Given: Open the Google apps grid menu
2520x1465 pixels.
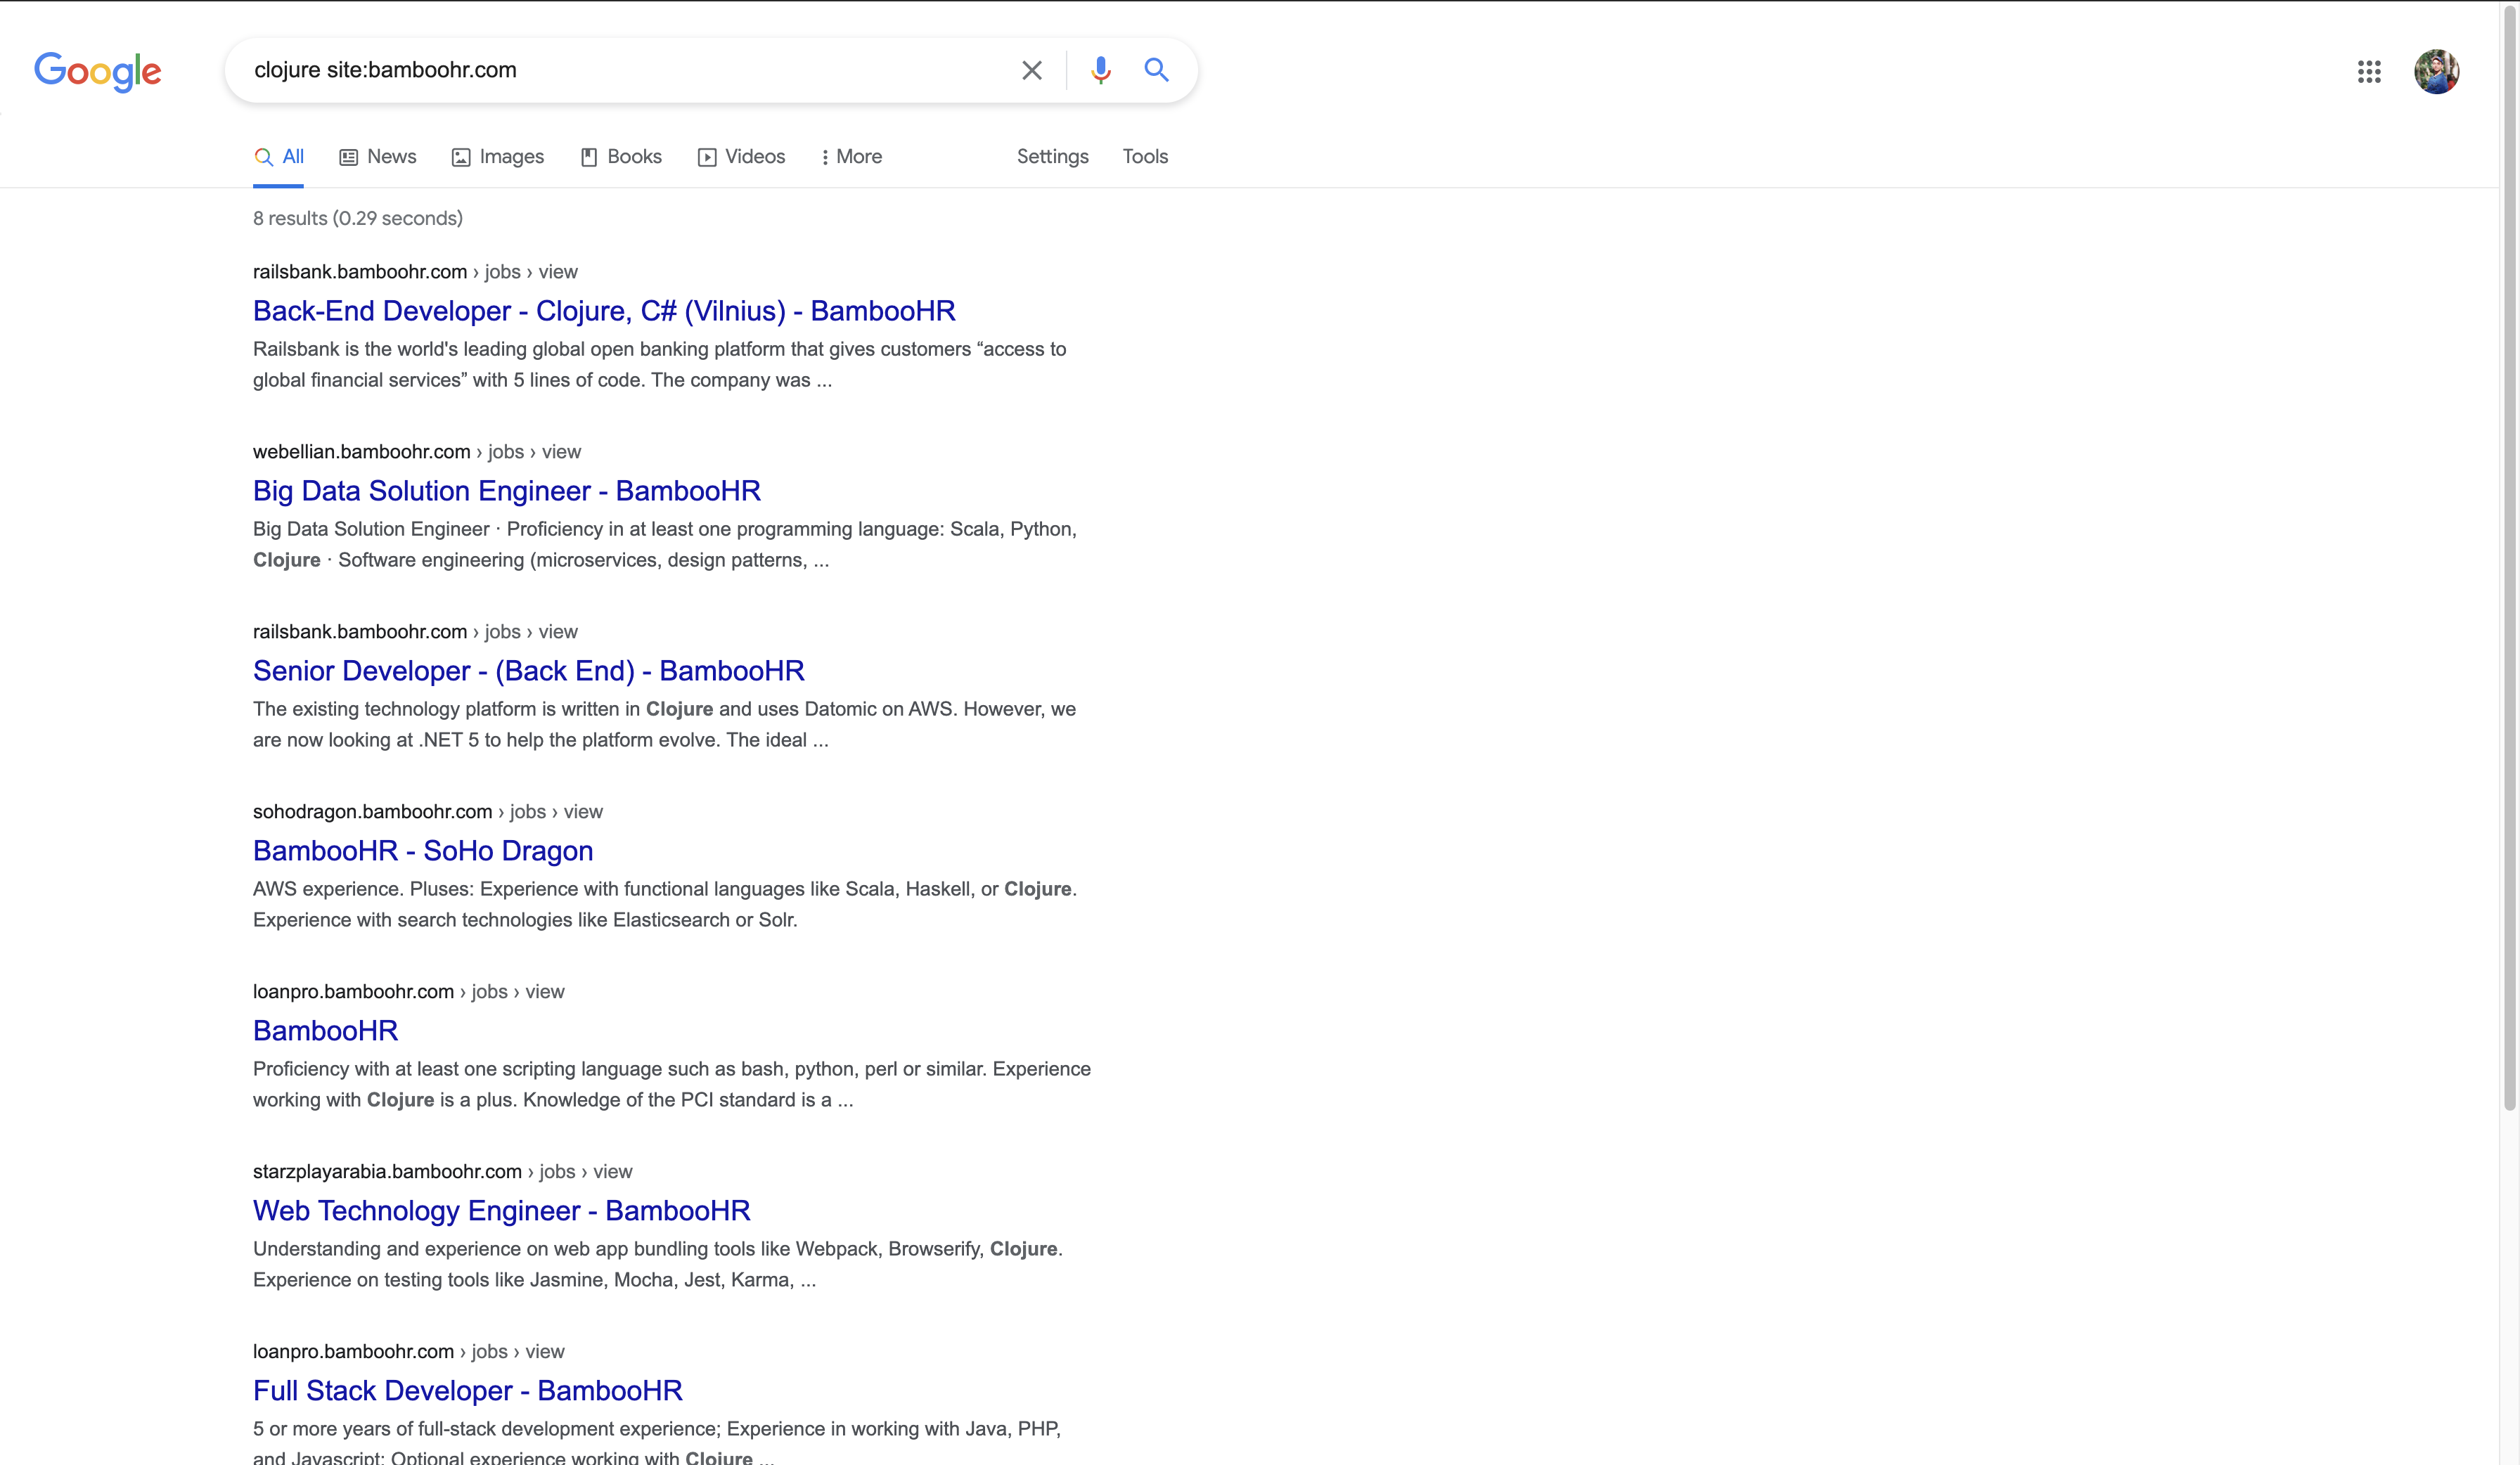Looking at the screenshot, I should click(2369, 71).
